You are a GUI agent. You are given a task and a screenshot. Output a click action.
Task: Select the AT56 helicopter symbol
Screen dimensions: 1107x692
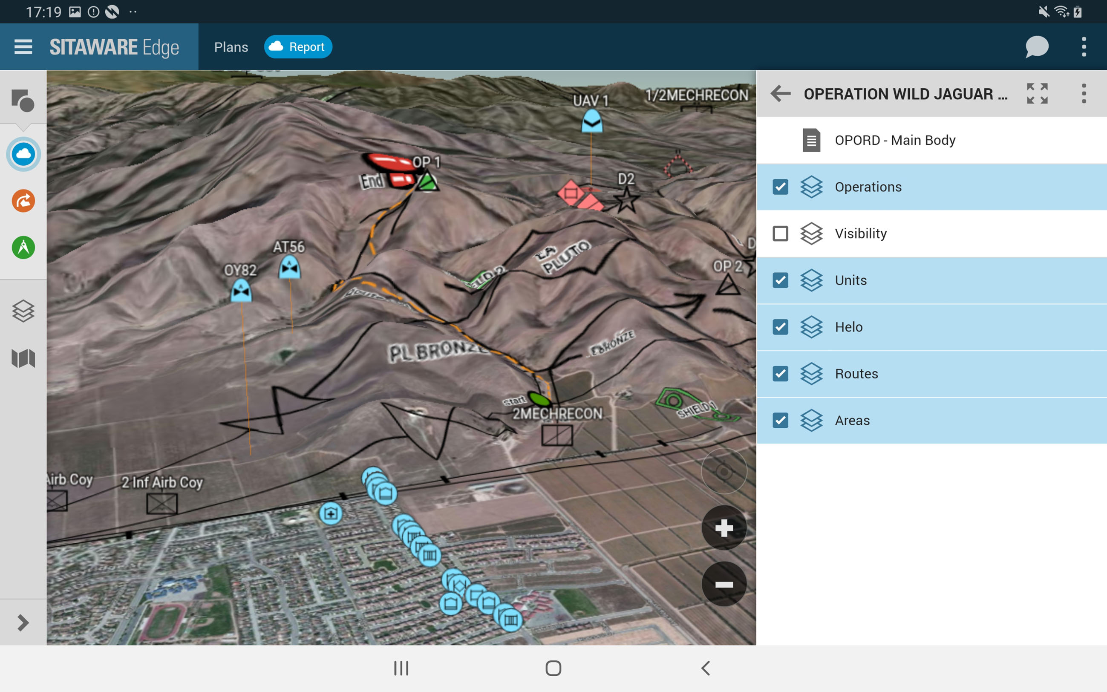coord(290,267)
